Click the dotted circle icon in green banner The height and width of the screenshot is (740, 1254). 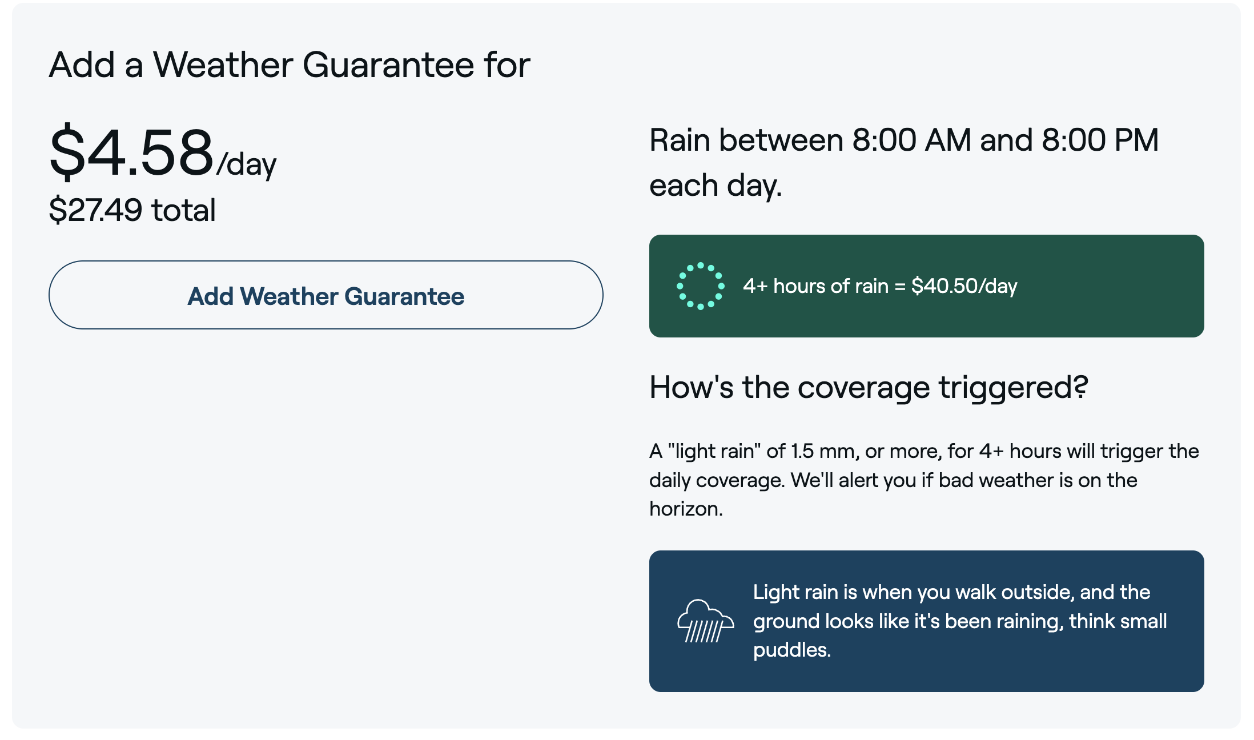[x=701, y=286]
